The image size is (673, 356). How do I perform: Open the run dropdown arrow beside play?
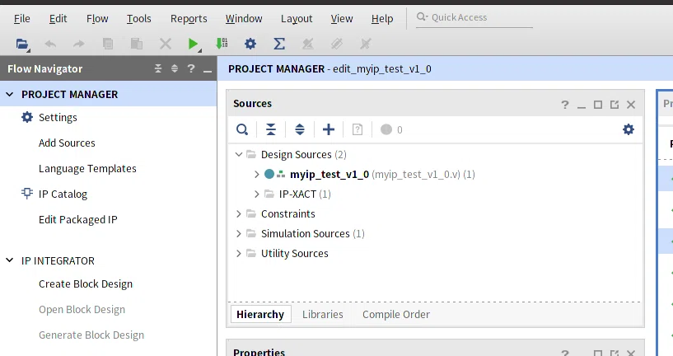(200, 50)
